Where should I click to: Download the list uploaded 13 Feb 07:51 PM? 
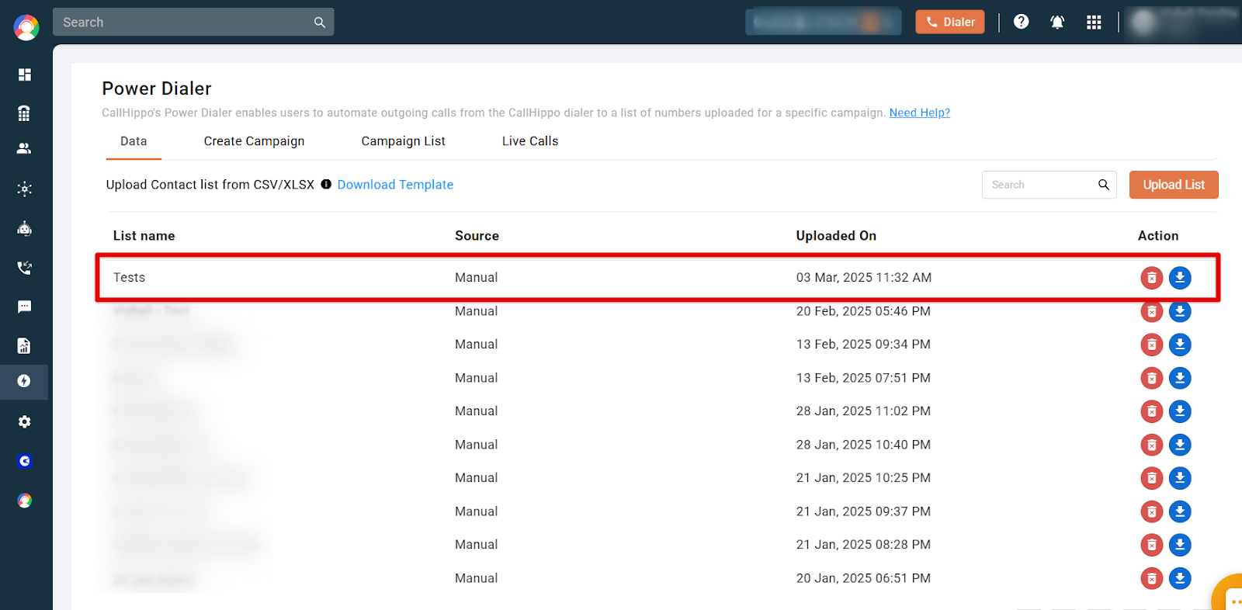tap(1180, 378)
